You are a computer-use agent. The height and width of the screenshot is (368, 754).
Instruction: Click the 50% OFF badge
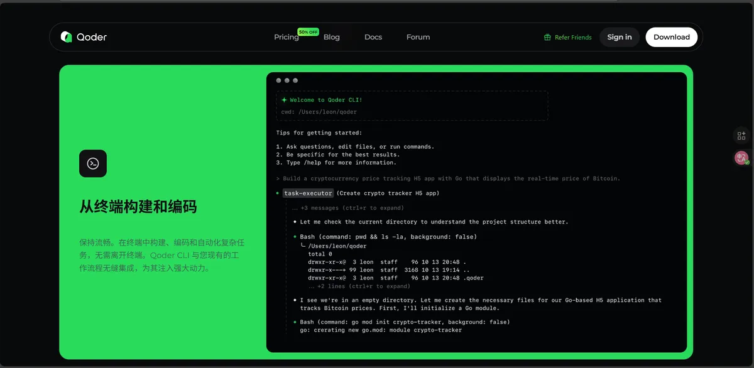(308, 31)
